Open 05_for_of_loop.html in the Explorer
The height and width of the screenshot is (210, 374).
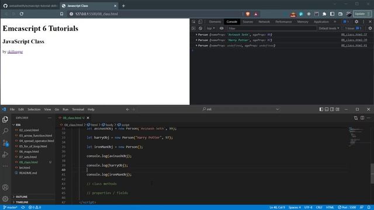(33, 146)
